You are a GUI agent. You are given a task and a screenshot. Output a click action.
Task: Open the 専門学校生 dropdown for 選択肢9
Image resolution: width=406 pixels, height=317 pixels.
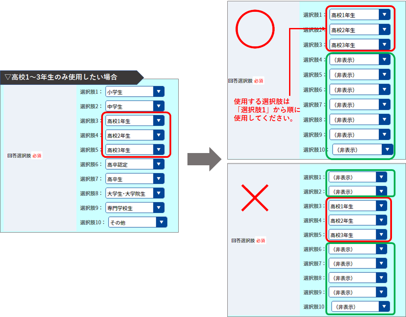(x=135, y=207)
